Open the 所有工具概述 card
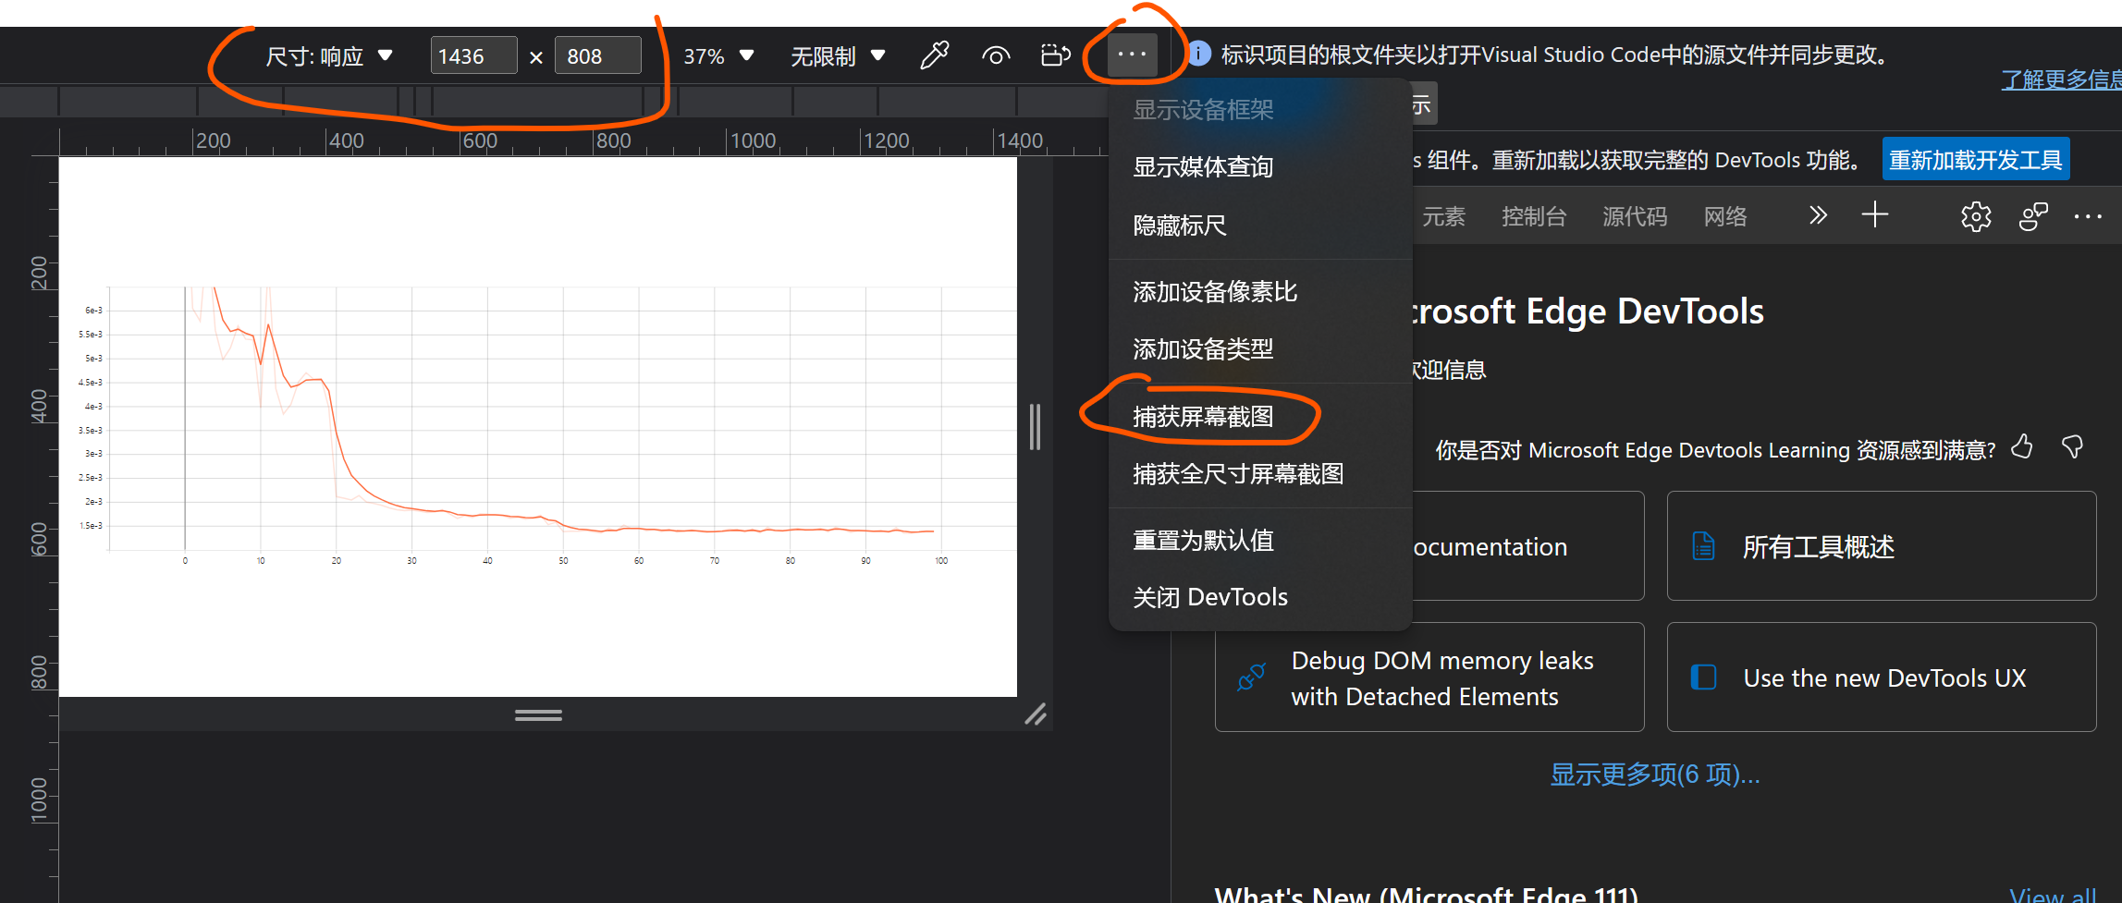 (x=1882, y=546)
